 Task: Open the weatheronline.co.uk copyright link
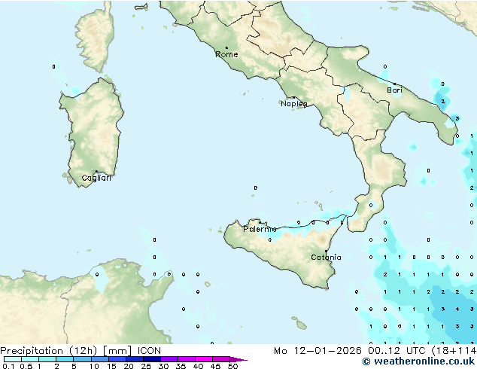point(418,361)
